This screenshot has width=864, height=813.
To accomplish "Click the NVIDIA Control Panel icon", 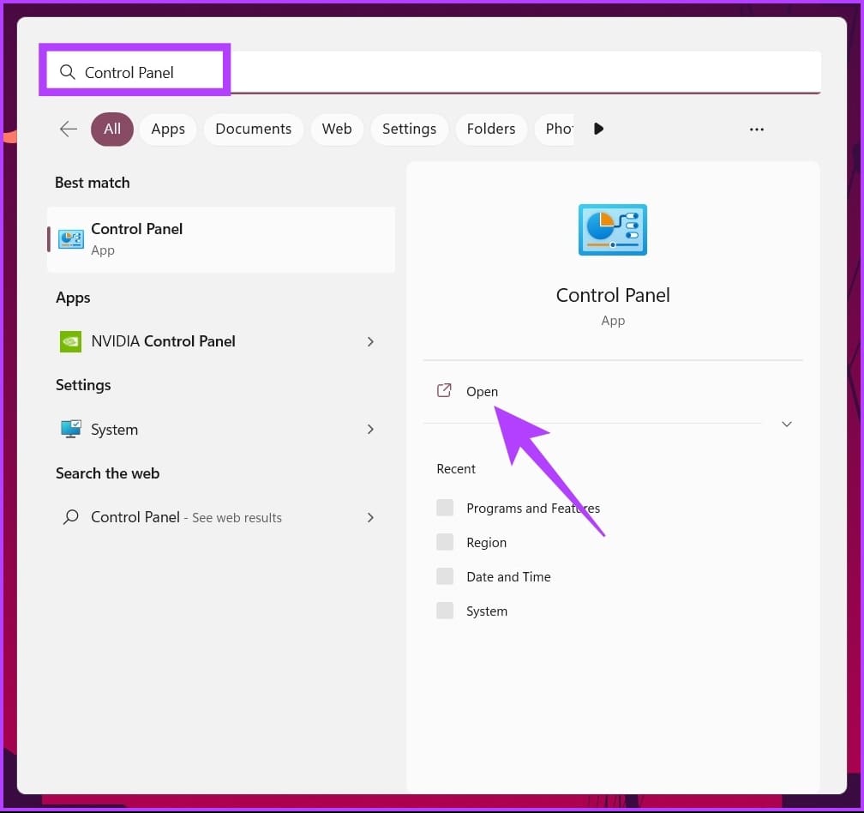I will tap(70, 341).
